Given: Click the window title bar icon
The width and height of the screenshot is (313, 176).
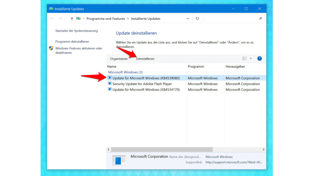Looking at the screenshot, I should pos(51,9).
